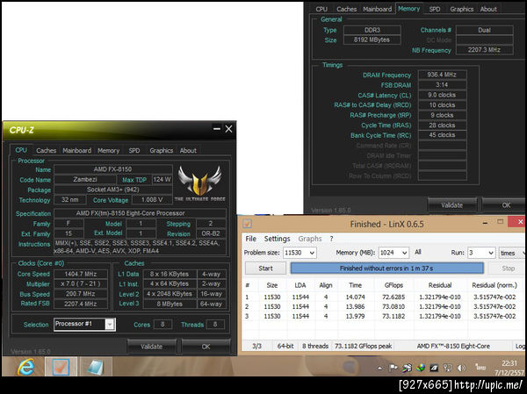Screen dimensions: 527x394
Task: Maximize the LinX window
Action: click(500, 222)
